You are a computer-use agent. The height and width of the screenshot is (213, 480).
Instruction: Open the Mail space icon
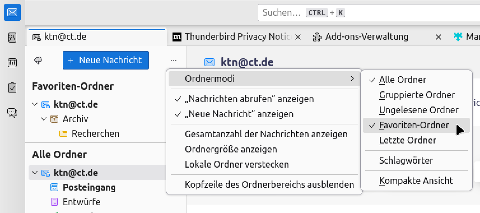coord(12,12)
